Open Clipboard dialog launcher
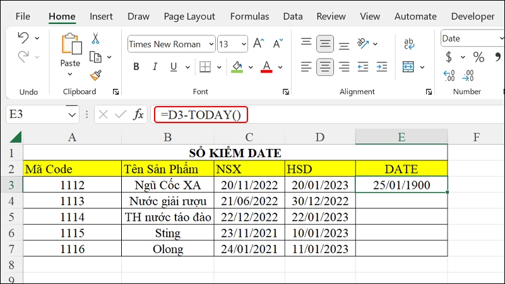The image size is (505, 284). tap(116, 92)
